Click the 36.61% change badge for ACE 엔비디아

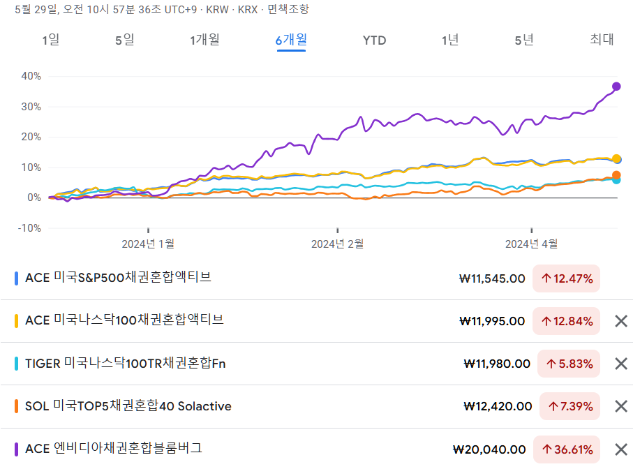click(567, 449)
